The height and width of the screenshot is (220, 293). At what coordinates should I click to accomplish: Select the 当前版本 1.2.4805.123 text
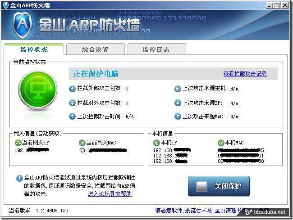(38, 211)
